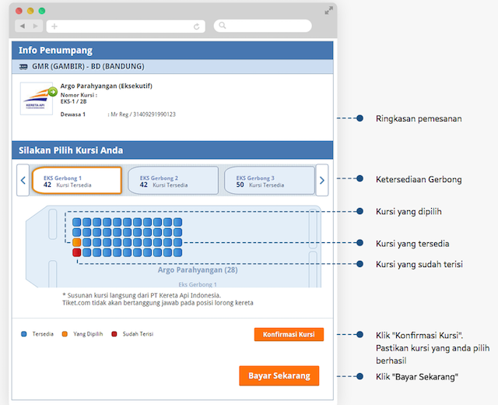Click the plus icon in address bar
This screenshot has width=498, height=405.
(54, 26)
